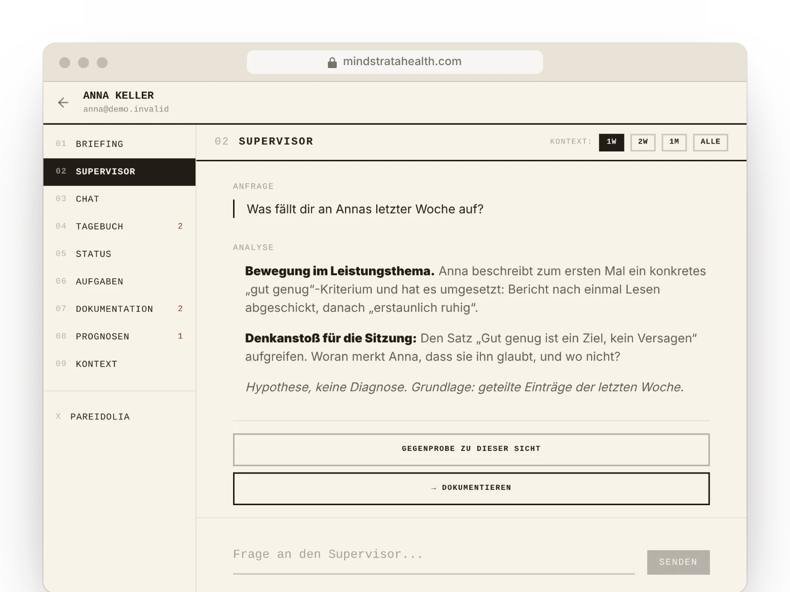Click the KONTEXT: label in header
The image size is (790, 592).
coord(571,142)
